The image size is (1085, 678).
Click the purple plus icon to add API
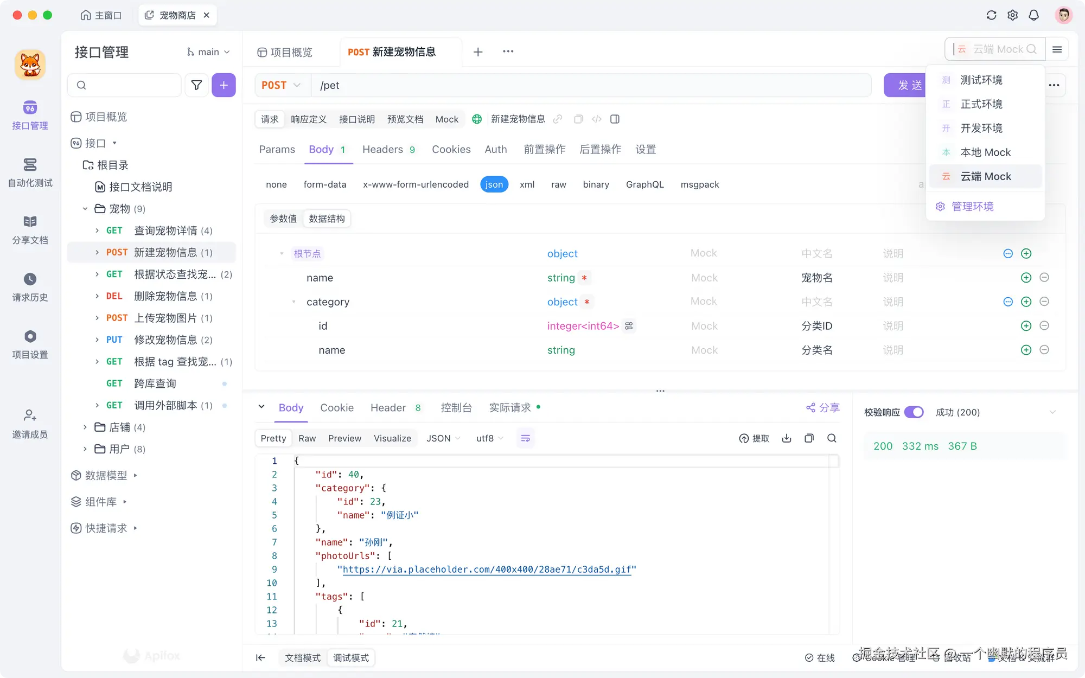pos(224,85)
